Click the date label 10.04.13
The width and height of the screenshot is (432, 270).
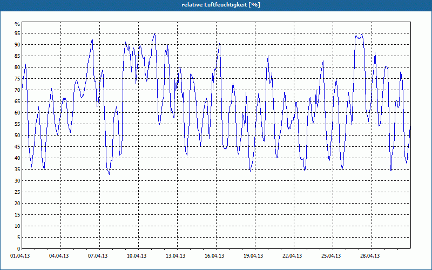click(x=137, y=256)
